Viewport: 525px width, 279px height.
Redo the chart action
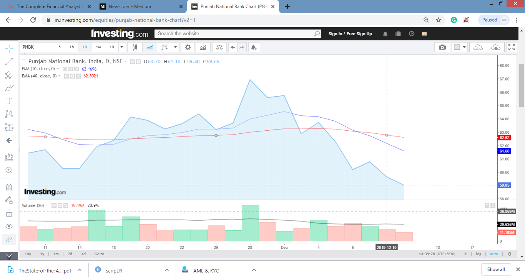point(242,47)
